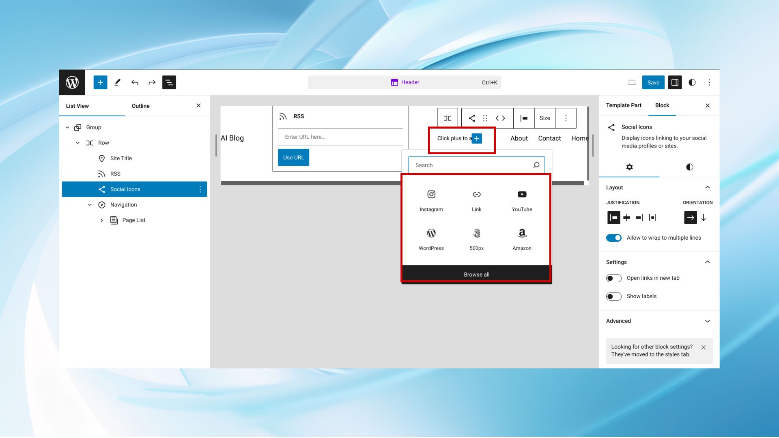Open the Styles half-circle icon in top bar

[x=692, y=82]
